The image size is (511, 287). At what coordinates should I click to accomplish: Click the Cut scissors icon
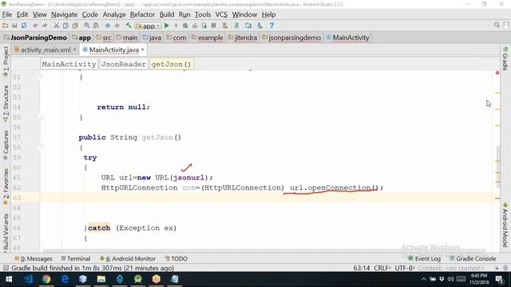56,26
